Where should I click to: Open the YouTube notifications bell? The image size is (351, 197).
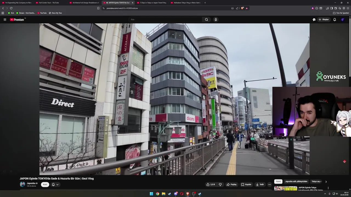[x=335, y=19]
